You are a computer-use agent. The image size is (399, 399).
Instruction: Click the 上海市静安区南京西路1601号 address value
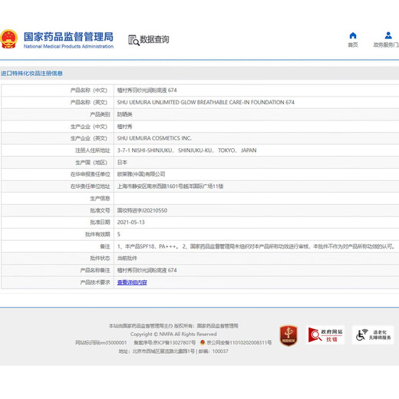tap(170, 186)
